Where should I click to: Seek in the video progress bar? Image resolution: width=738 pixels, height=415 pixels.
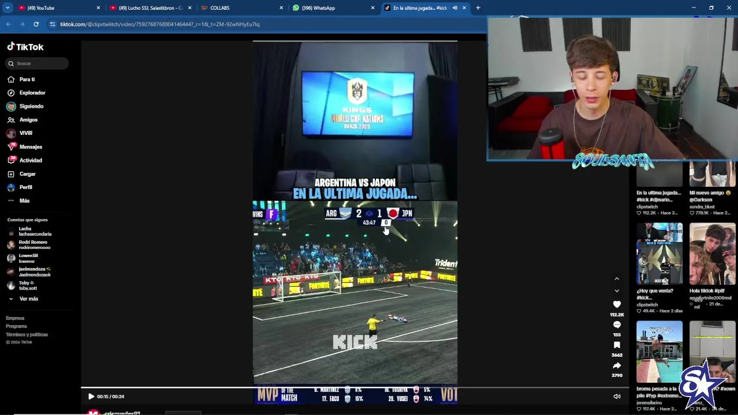(x=355, y=388)
